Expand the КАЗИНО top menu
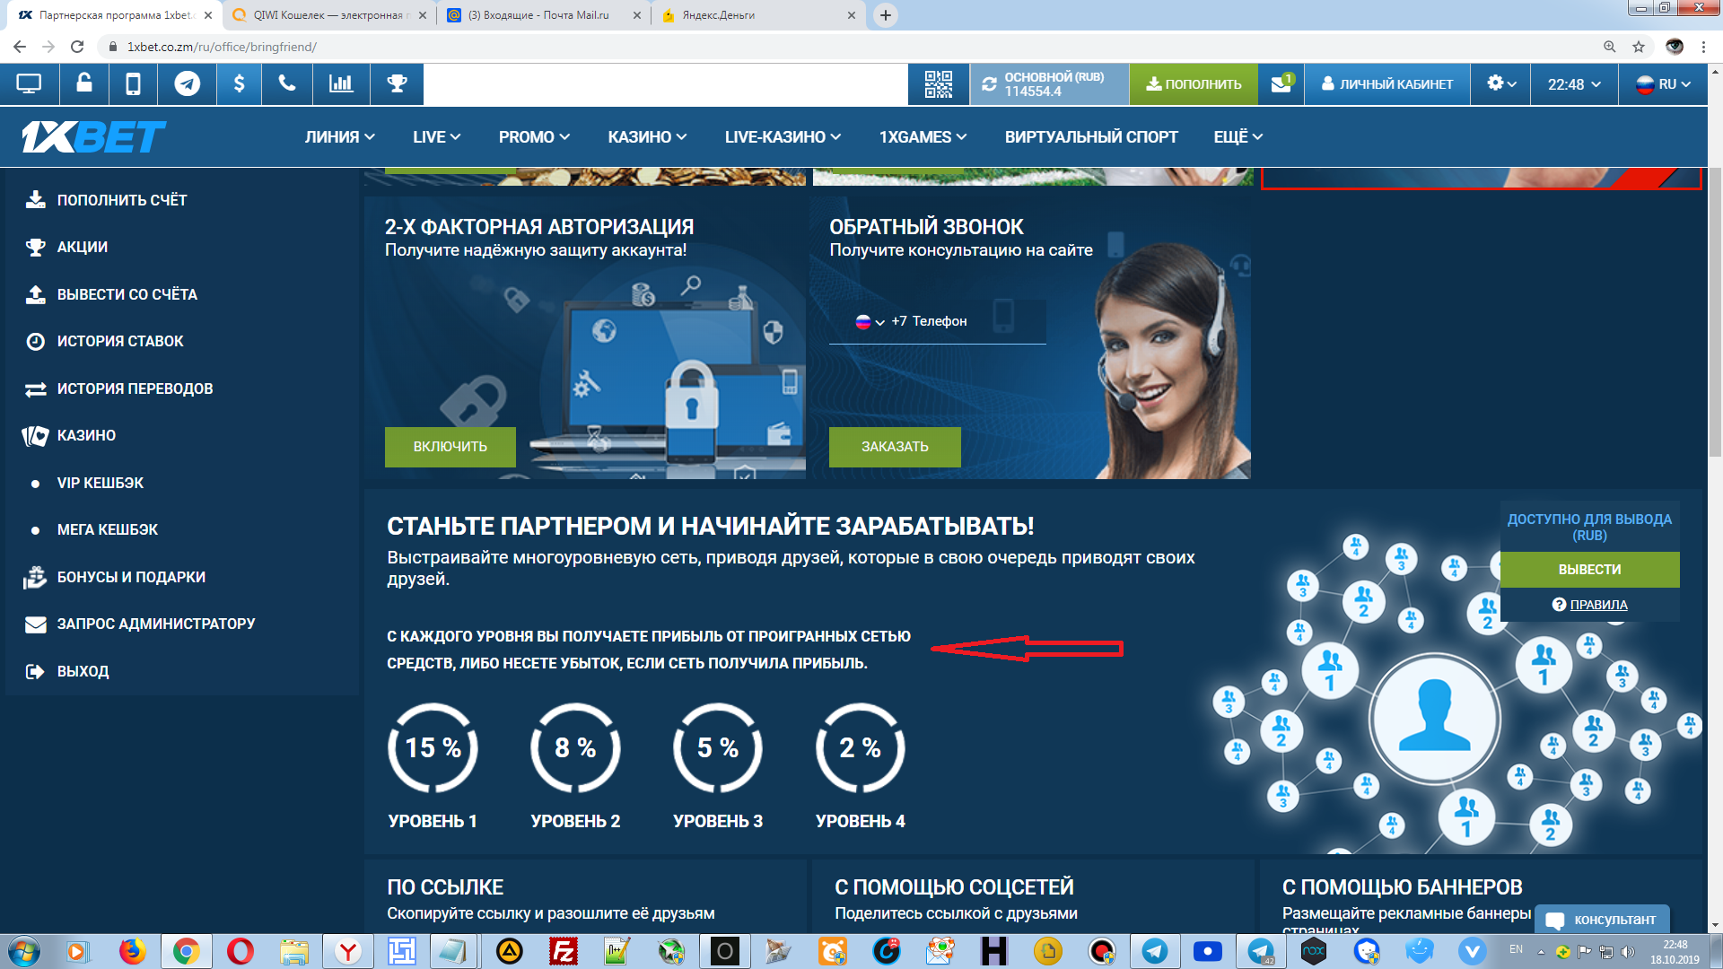This screenshot has width=1723, height=969. (647, 136)
